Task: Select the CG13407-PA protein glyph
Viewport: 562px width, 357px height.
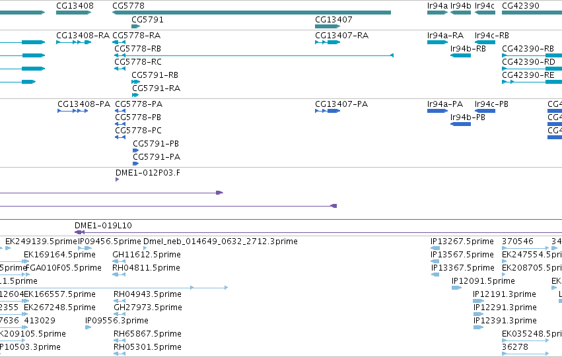Action: click(328, 111)
